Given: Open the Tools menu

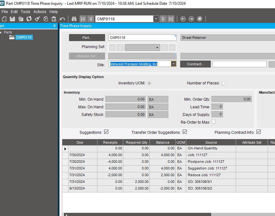Looking at the screenshot, I should tap(26, 11).
